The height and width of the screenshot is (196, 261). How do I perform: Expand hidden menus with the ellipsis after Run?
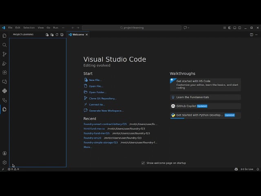point(63,28)
